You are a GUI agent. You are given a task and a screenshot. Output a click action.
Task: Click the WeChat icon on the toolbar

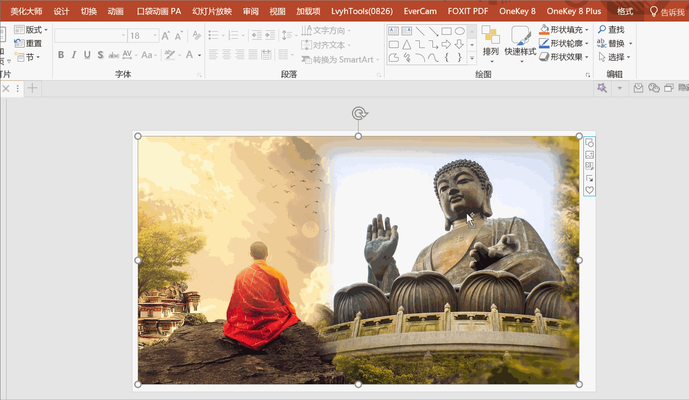pos(654,88)
